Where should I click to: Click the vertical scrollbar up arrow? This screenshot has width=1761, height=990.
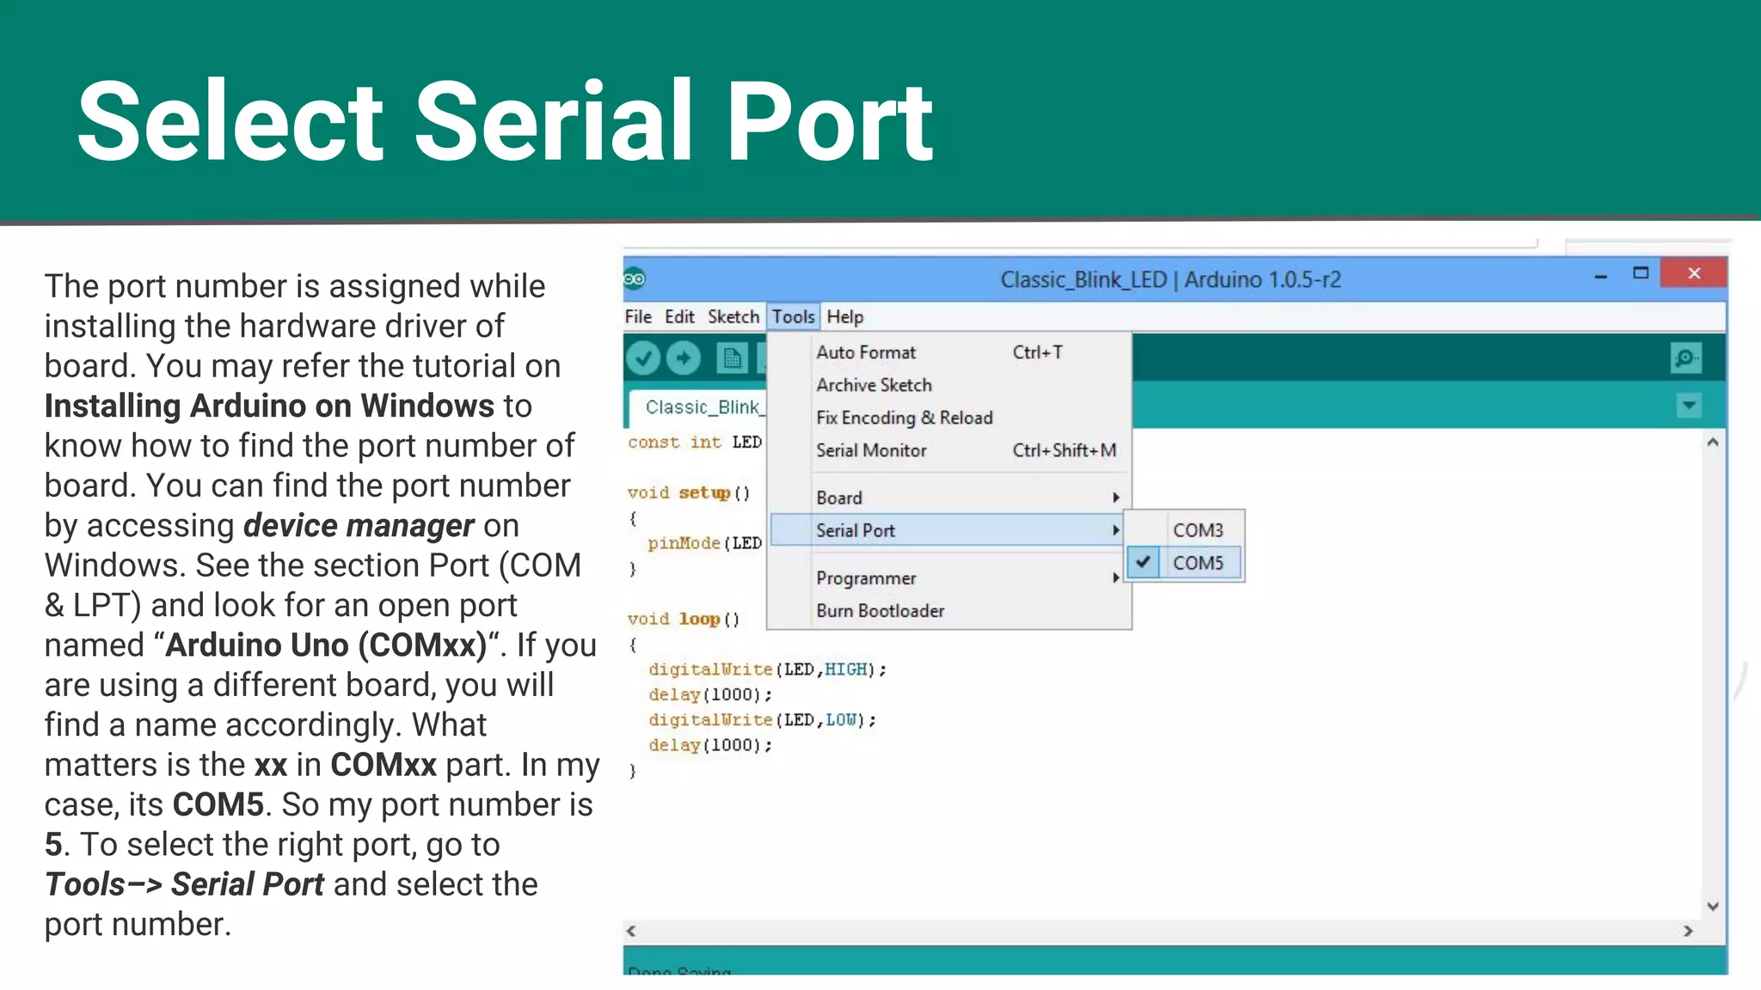[1712, 443]
